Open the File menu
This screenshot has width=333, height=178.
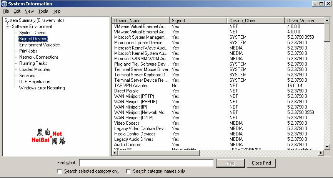[6, 12]
